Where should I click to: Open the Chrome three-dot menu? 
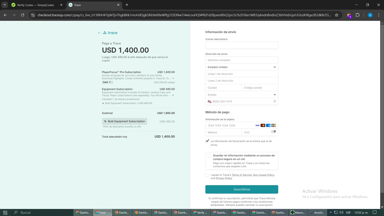click(x=379, y=15)
